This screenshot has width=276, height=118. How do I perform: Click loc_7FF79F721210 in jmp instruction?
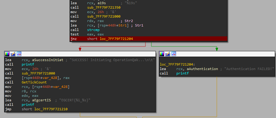pos(51,109)
